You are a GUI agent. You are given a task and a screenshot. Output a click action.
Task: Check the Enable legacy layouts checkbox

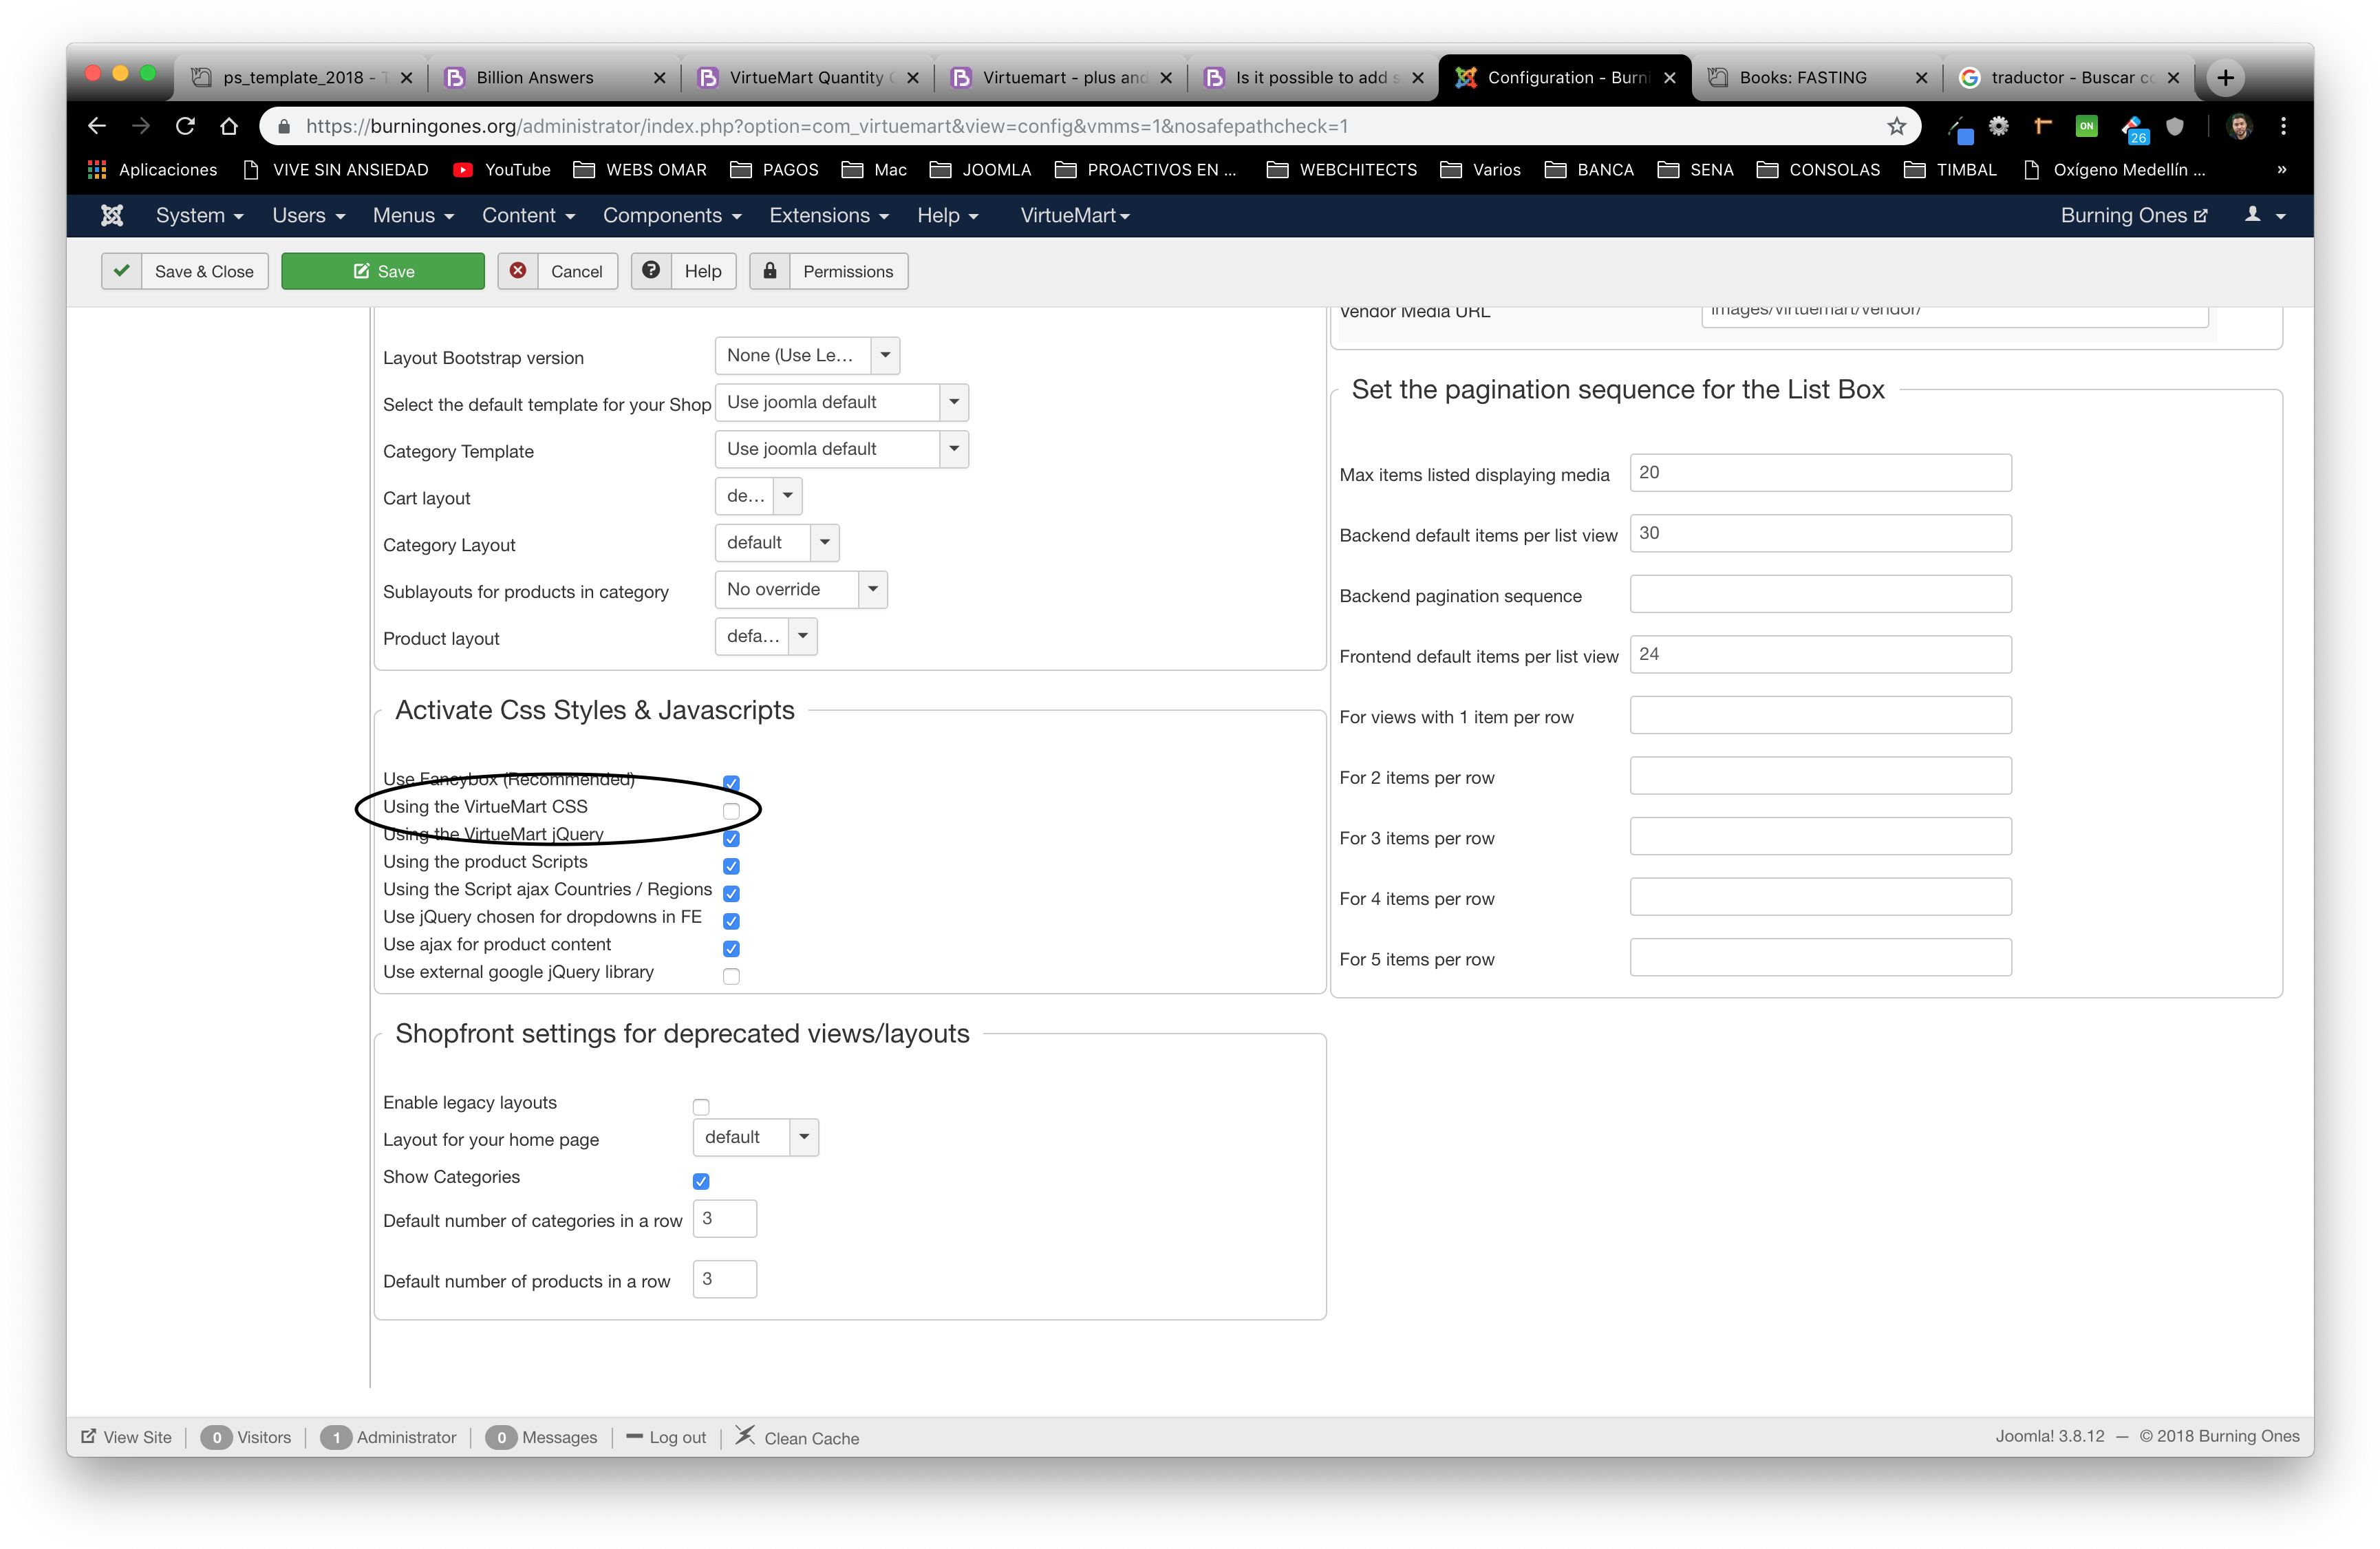(701, 1107)
